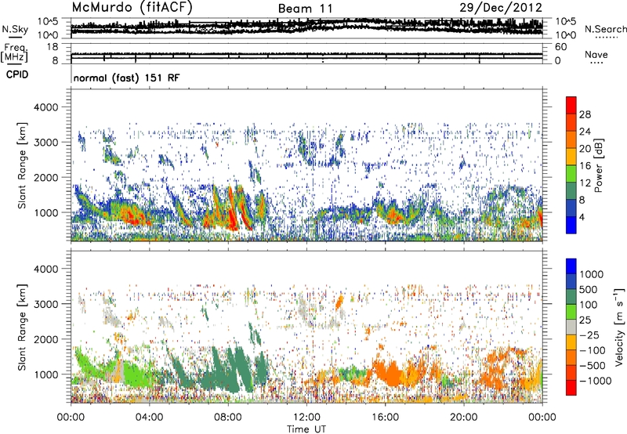The width and height of the screenshot is (627, 434).
Task: Click the "-500" label on the velocity color bar
Action: pos(593,366)
